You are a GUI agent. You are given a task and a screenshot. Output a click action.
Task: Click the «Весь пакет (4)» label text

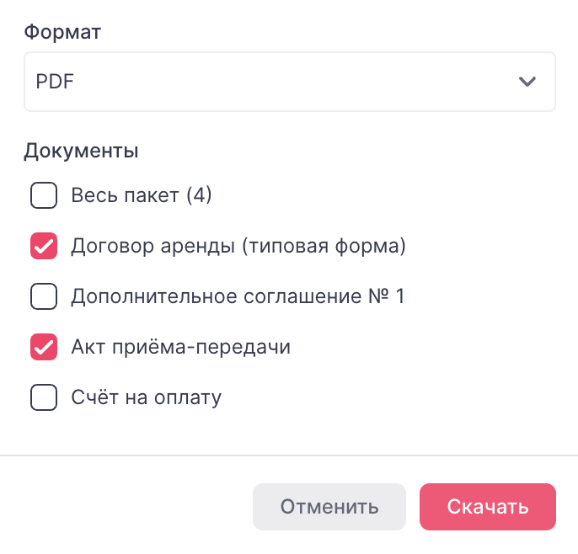pyautogui.click(x=126, y=196)
